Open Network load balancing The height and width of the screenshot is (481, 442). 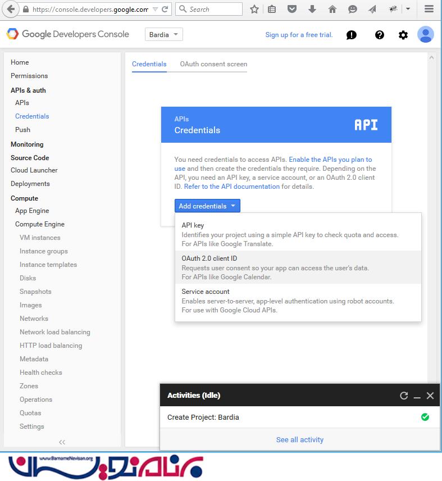55,332
